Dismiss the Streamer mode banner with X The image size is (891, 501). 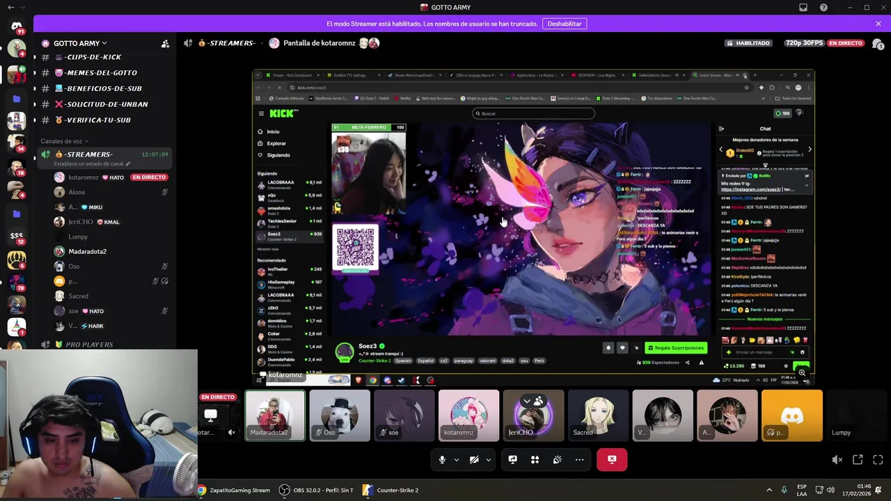pos(878,24)
